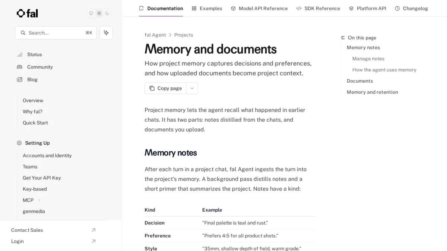Click the Memory notes heading
447x251 pixels.
pos(171,153)
